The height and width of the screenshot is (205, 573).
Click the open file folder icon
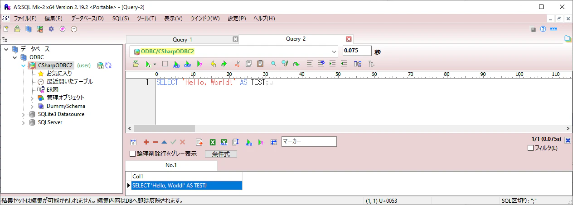pos(17,29)
